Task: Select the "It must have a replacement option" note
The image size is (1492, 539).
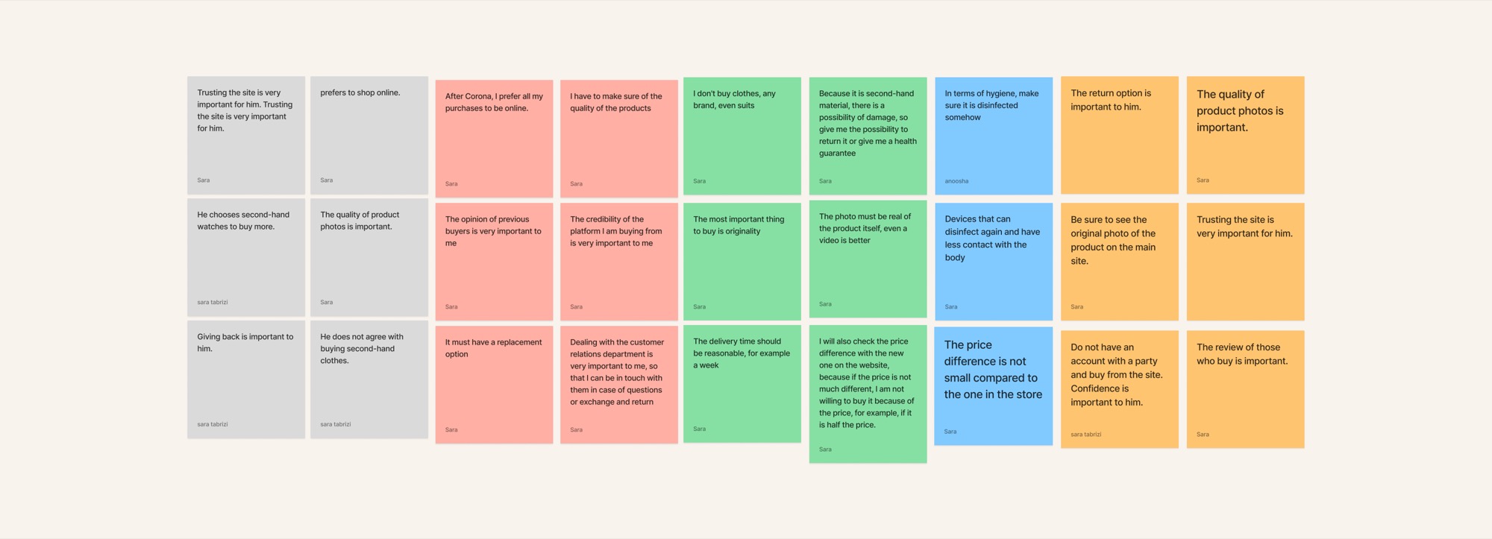Action: 494,385
